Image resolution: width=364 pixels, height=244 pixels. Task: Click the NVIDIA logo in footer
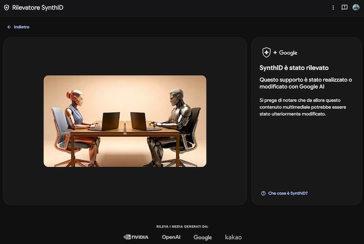[136, 237]
